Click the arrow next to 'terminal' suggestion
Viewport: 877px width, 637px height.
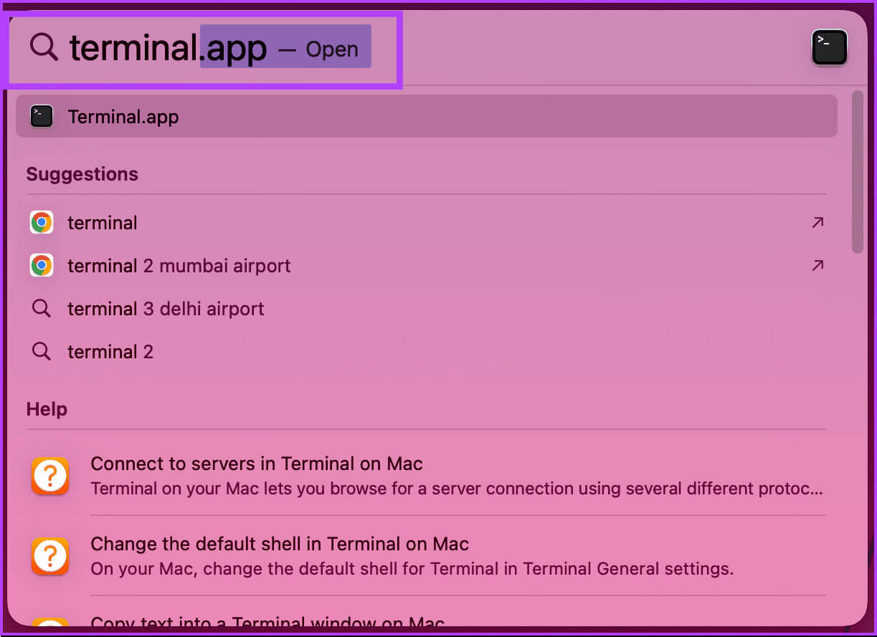pyautogui.click(x=817, y=223)
